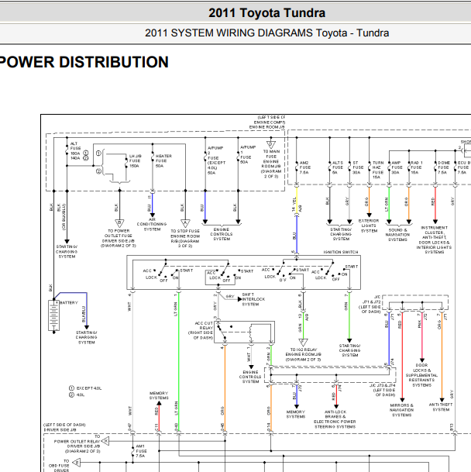Image resolution: width=471 pixels, height=472 pixels.
Task: Click the triangle connector labeled D
Action: coord(271,145)
